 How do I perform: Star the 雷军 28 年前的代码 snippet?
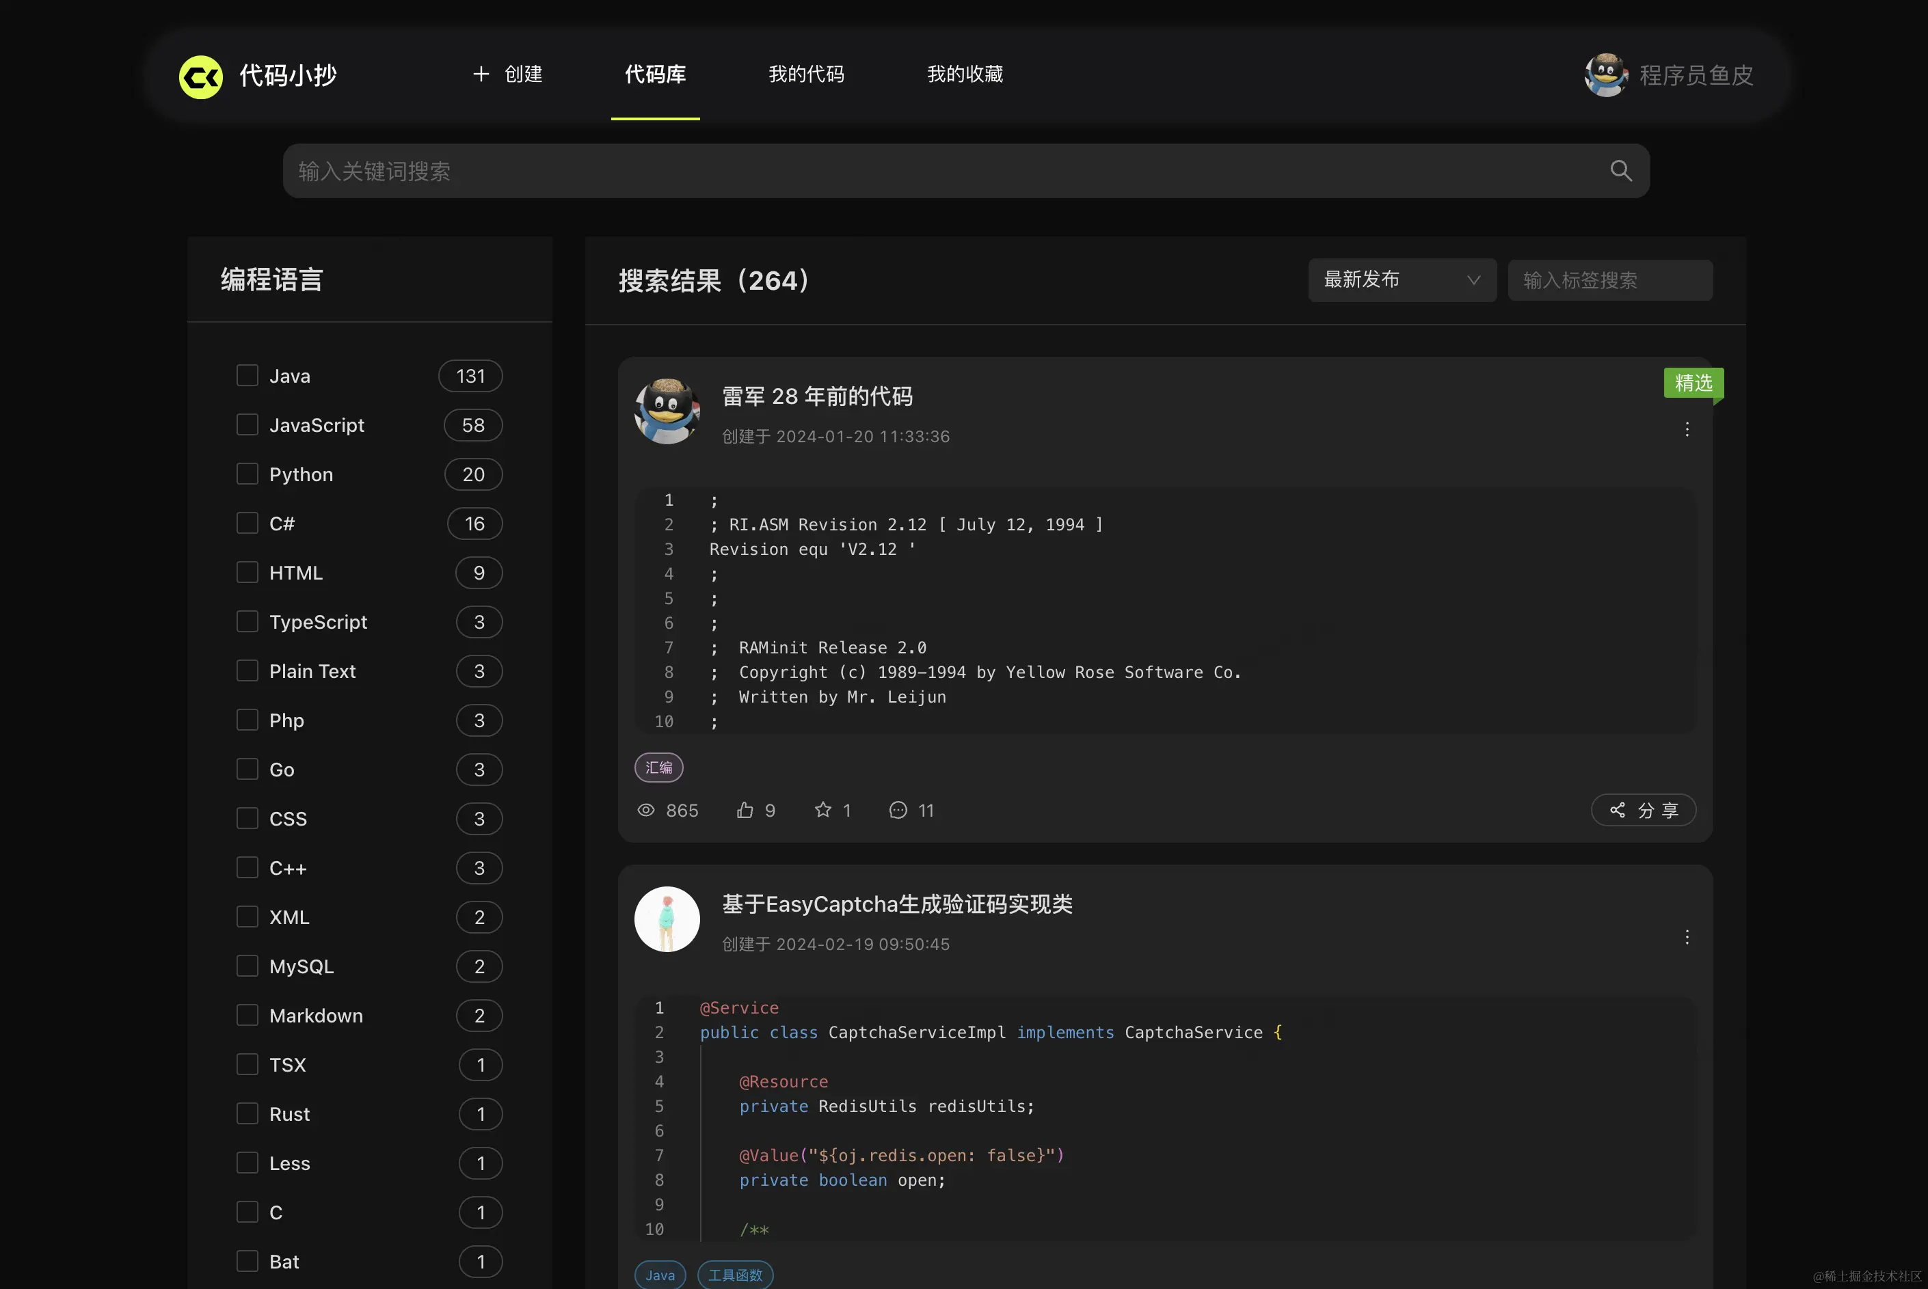click(822, 810)
